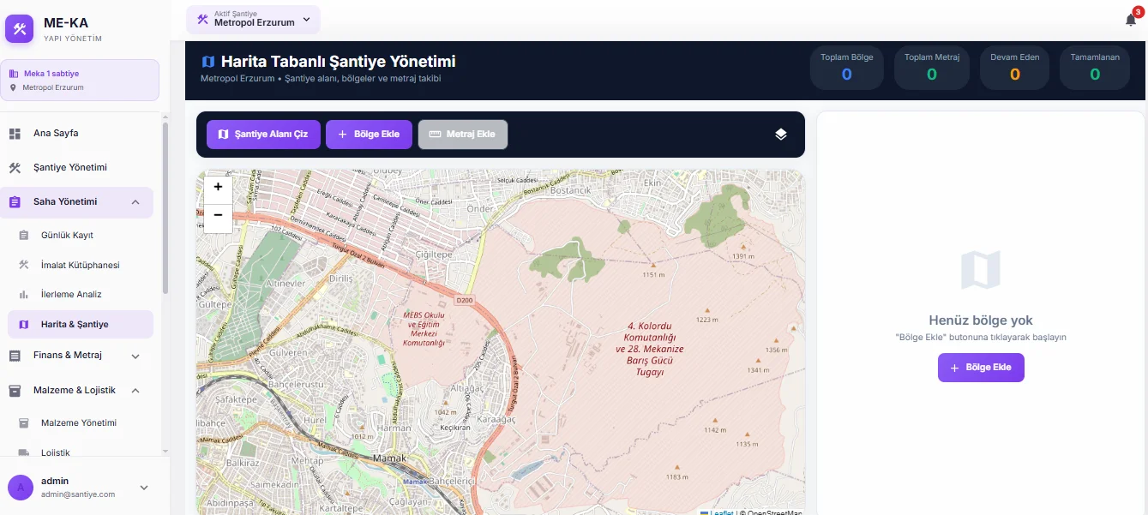
Task: Collapse the Saha Yönetimi section
Action: [x=135, y=202]
